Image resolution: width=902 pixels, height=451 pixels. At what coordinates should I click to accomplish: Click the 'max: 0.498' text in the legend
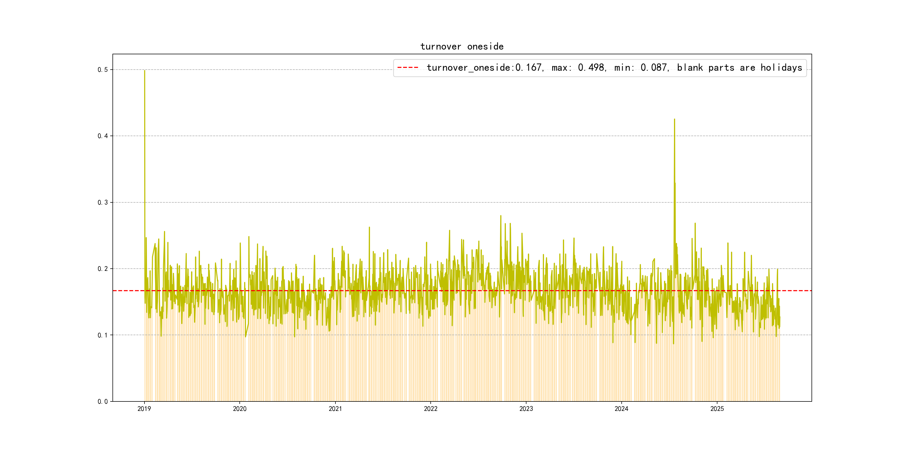click(578, 68)
